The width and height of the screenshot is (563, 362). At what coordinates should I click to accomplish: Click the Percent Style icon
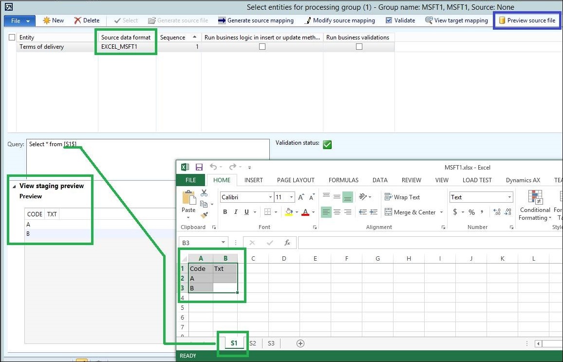point(471,212)
